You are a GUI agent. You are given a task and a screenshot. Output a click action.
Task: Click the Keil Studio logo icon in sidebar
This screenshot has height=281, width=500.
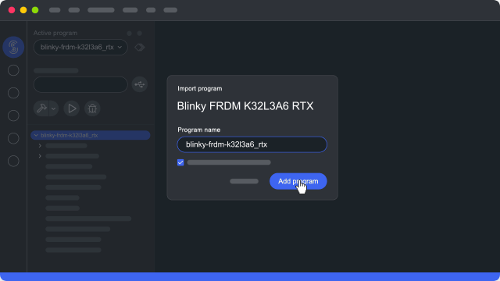[13, 47]
